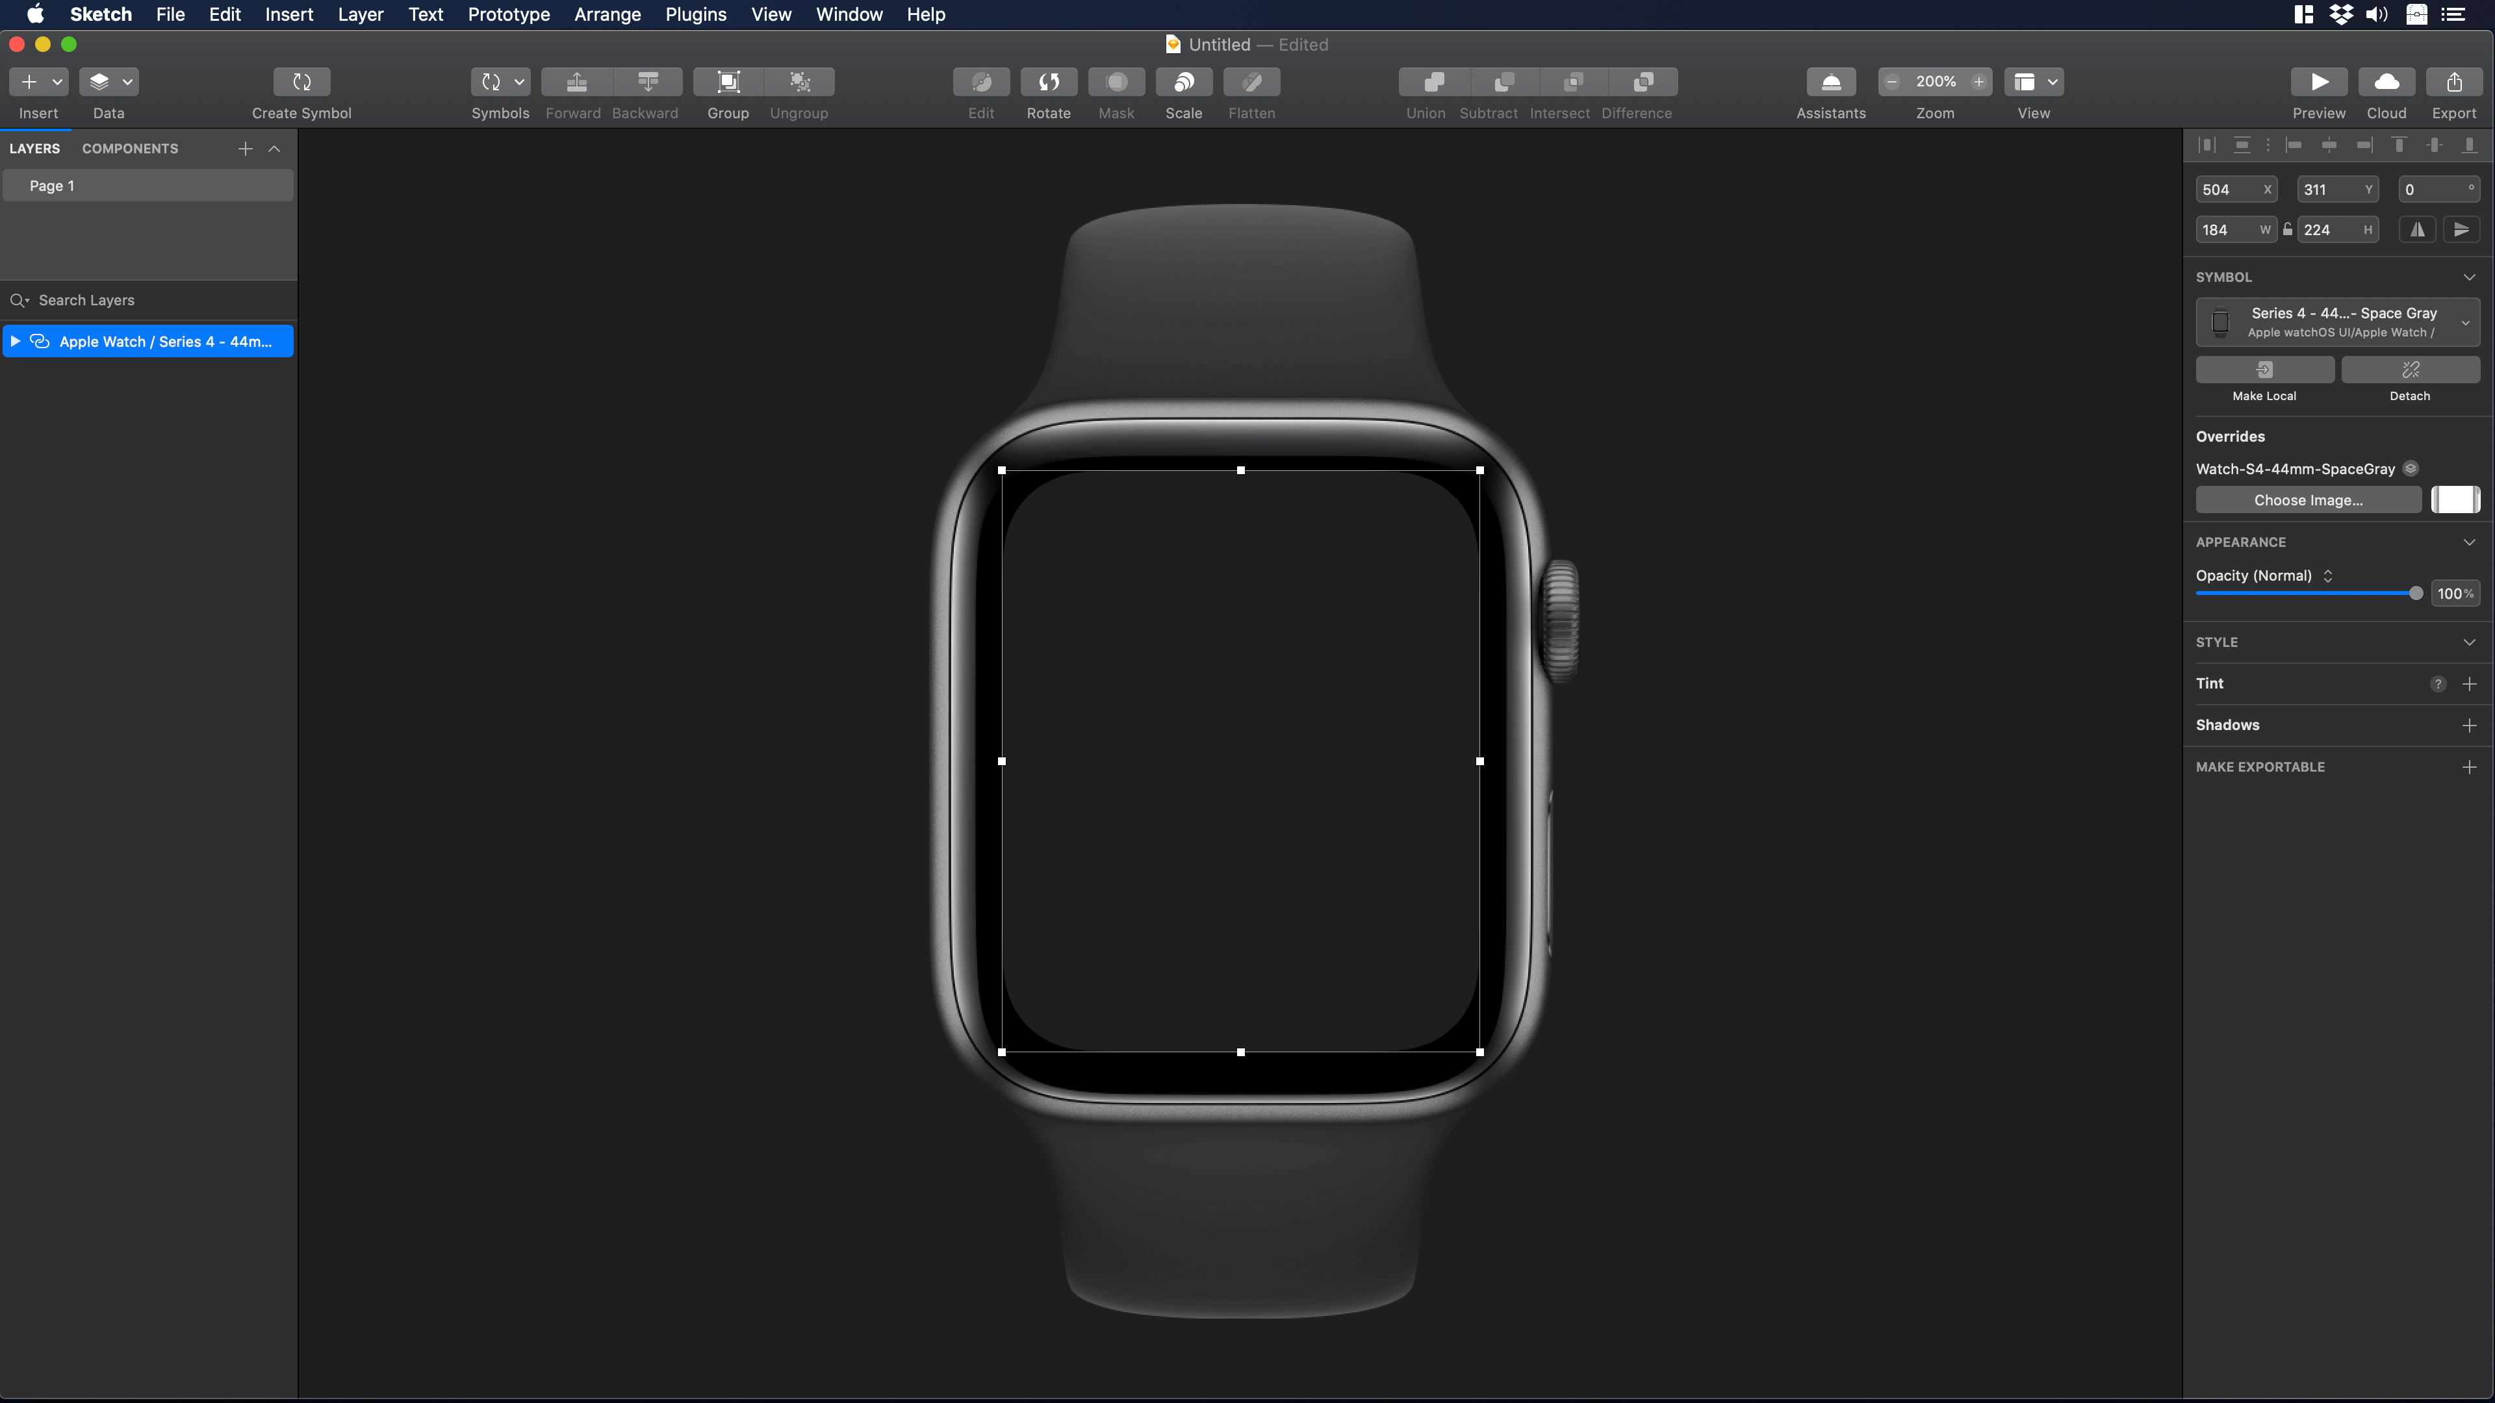
Task: Click the Group icon in the toolbar
Action: tap(728, 82)
